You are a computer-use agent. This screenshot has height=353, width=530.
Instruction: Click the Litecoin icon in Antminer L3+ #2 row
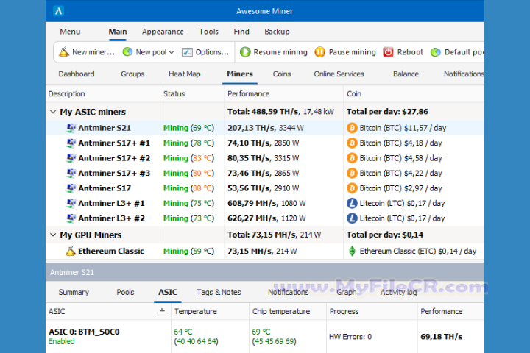(352, 218)
